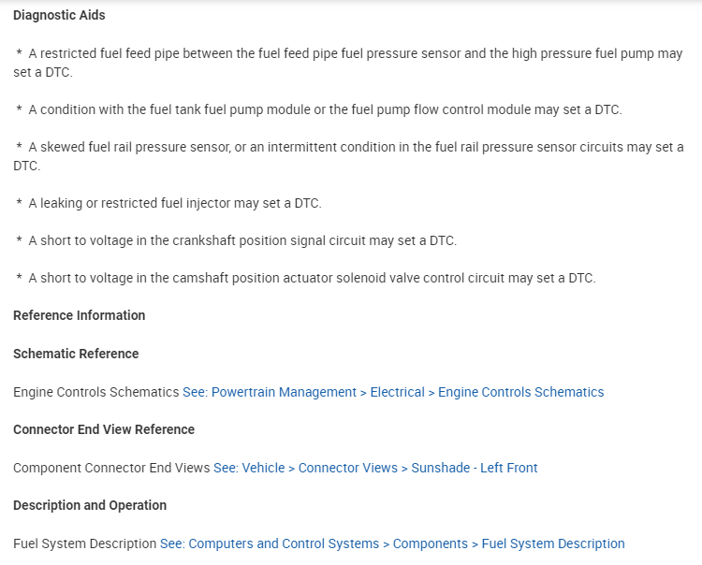Open the Sunshade - Left Front connector views link
Image resolution: width=702 pixels, height=565 pixels.
coord(375,468)
